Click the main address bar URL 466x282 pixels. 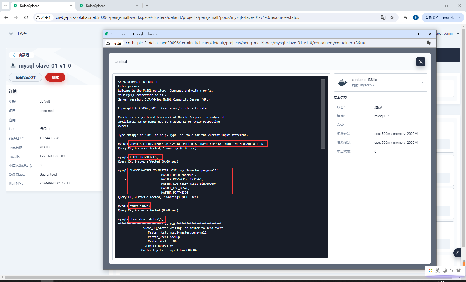[x=177, y=17]
